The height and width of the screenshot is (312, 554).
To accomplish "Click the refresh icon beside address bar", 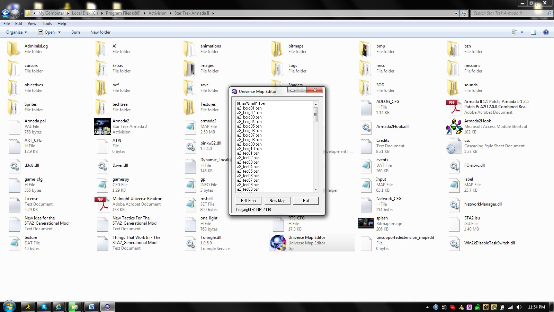I will pyautogui.click(x=464, y=13).
